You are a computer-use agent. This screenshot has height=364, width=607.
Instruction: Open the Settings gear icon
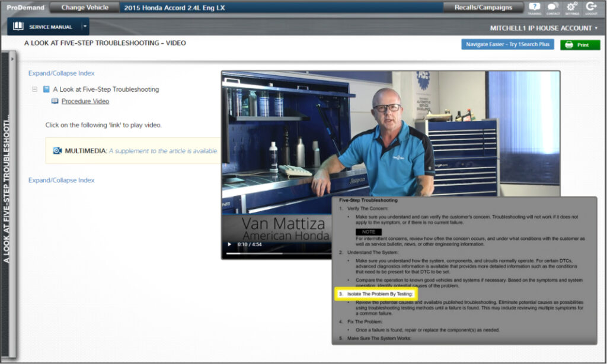pos(571,8)
